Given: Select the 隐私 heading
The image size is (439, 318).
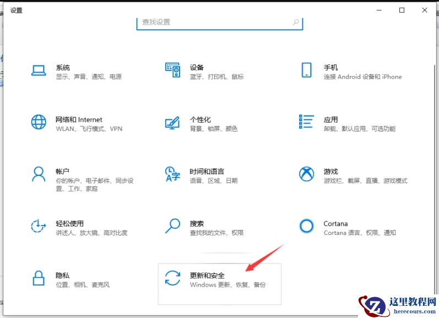Looking at the screenshot, I should tap(62, 276).
